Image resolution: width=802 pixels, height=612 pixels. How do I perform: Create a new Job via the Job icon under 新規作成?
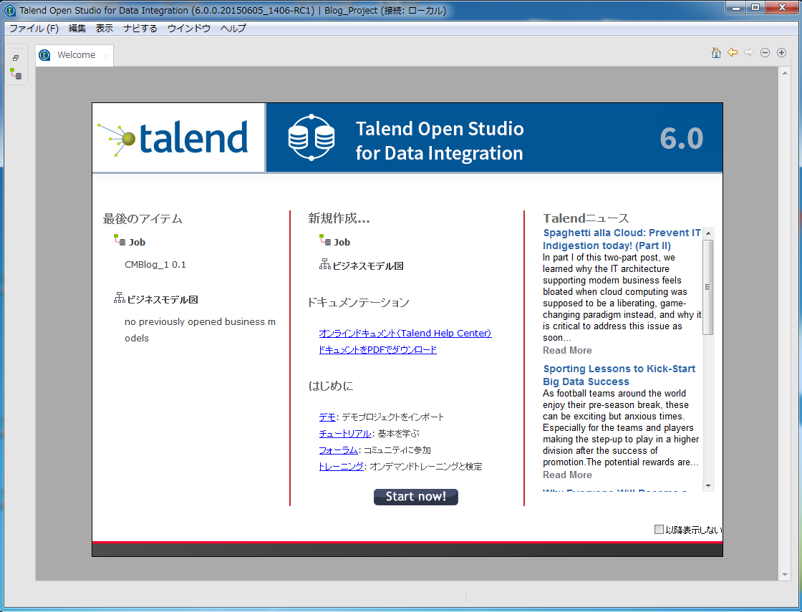point(327,241)
